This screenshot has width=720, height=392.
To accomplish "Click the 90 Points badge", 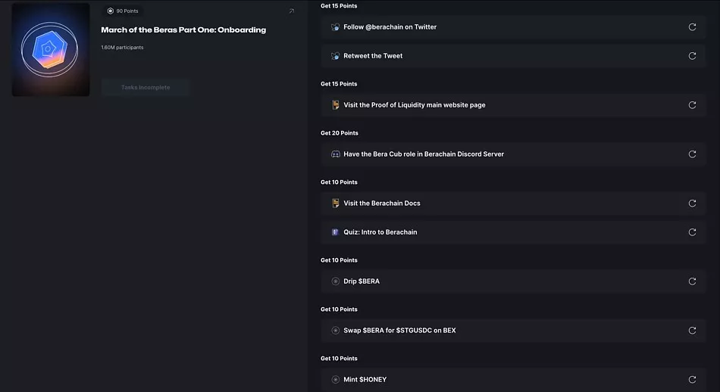I will coord(123,11).
